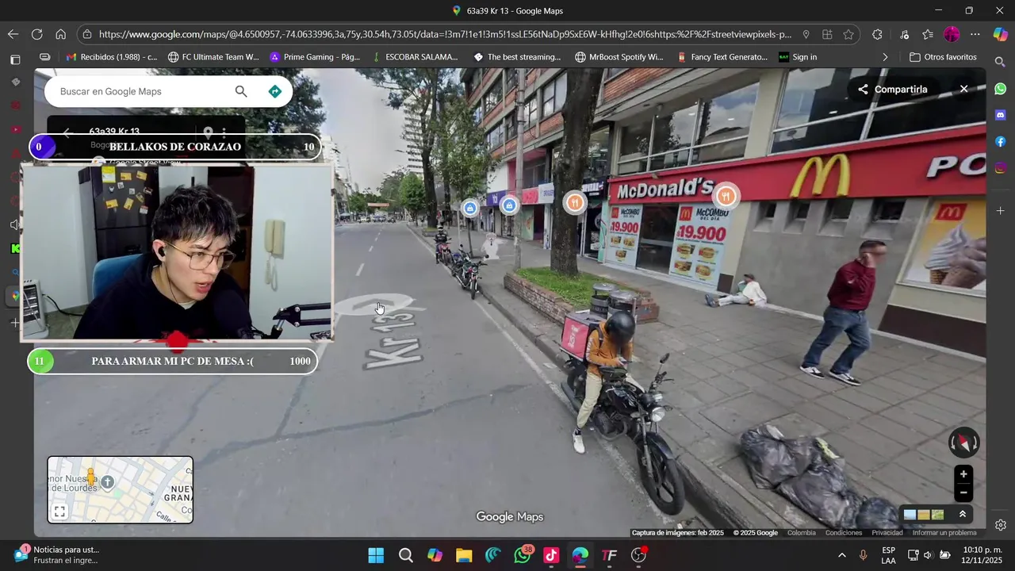
Task: Zoom out with the minus button
Action: pyautogui.click(x=963, y=492)
